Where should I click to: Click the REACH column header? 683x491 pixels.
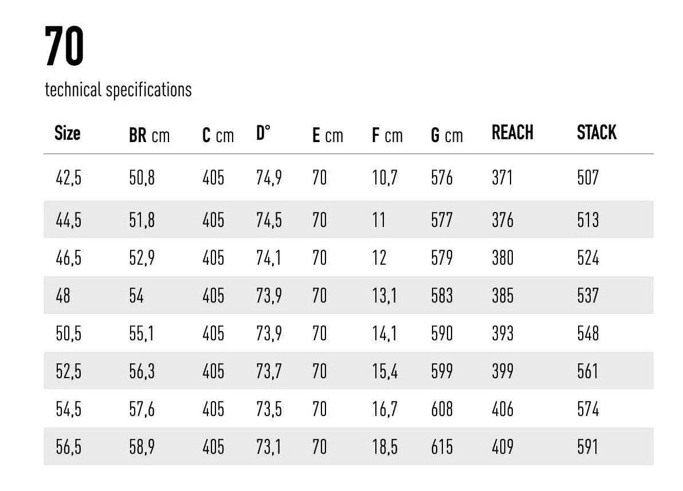[x=512, y=133]
